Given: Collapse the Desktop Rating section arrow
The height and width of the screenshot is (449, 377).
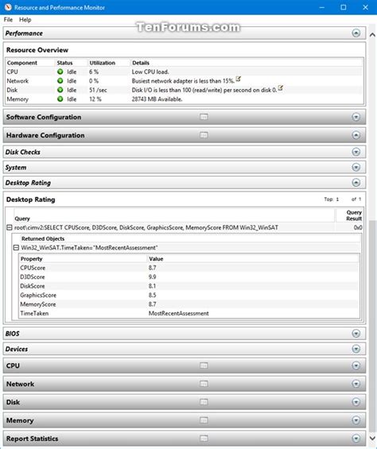Looking at the screenshot, I should coord(356,183).
